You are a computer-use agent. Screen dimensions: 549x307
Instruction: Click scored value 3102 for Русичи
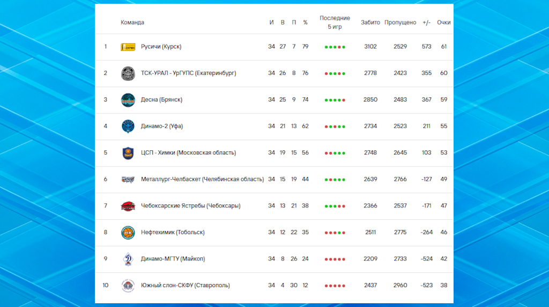coord(370,47)
